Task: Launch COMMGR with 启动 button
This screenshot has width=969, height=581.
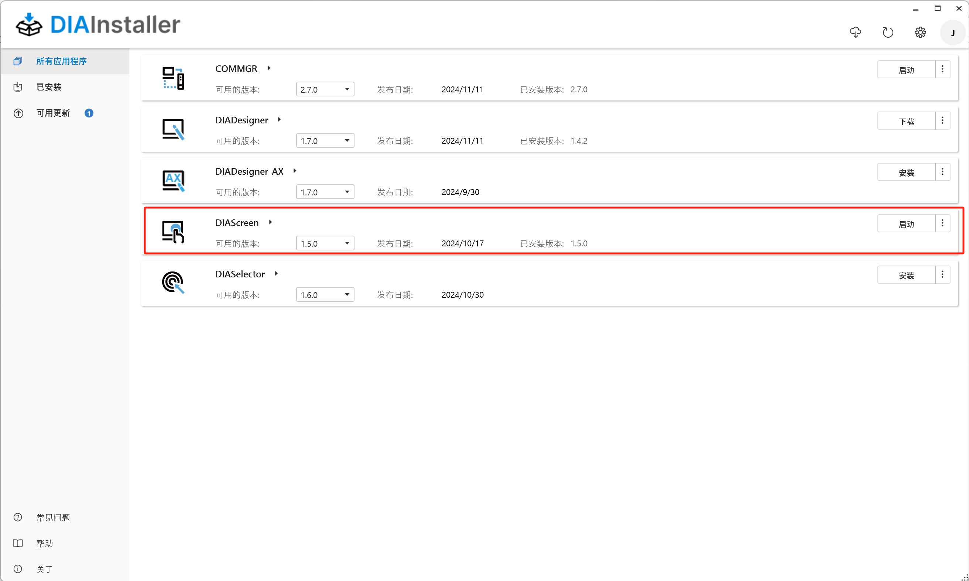Action: [906, 70]
